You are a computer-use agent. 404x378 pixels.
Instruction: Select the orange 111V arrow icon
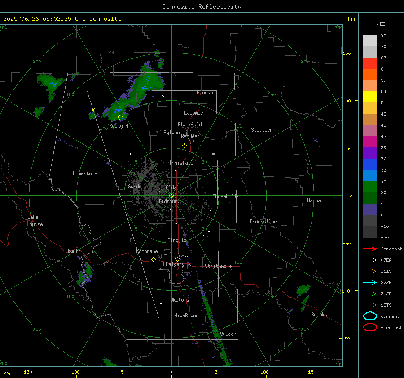[x=370, y=271]
